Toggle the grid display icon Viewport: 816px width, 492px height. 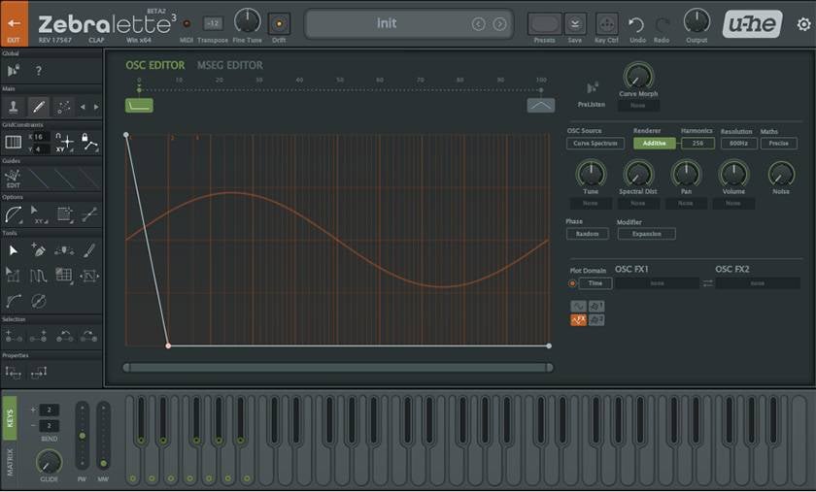pyautogui.click(x=13, y=142)
